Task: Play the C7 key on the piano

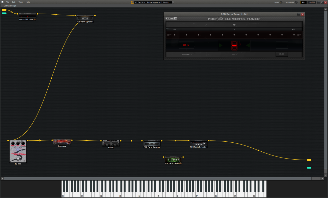Action: click(197, 195)
